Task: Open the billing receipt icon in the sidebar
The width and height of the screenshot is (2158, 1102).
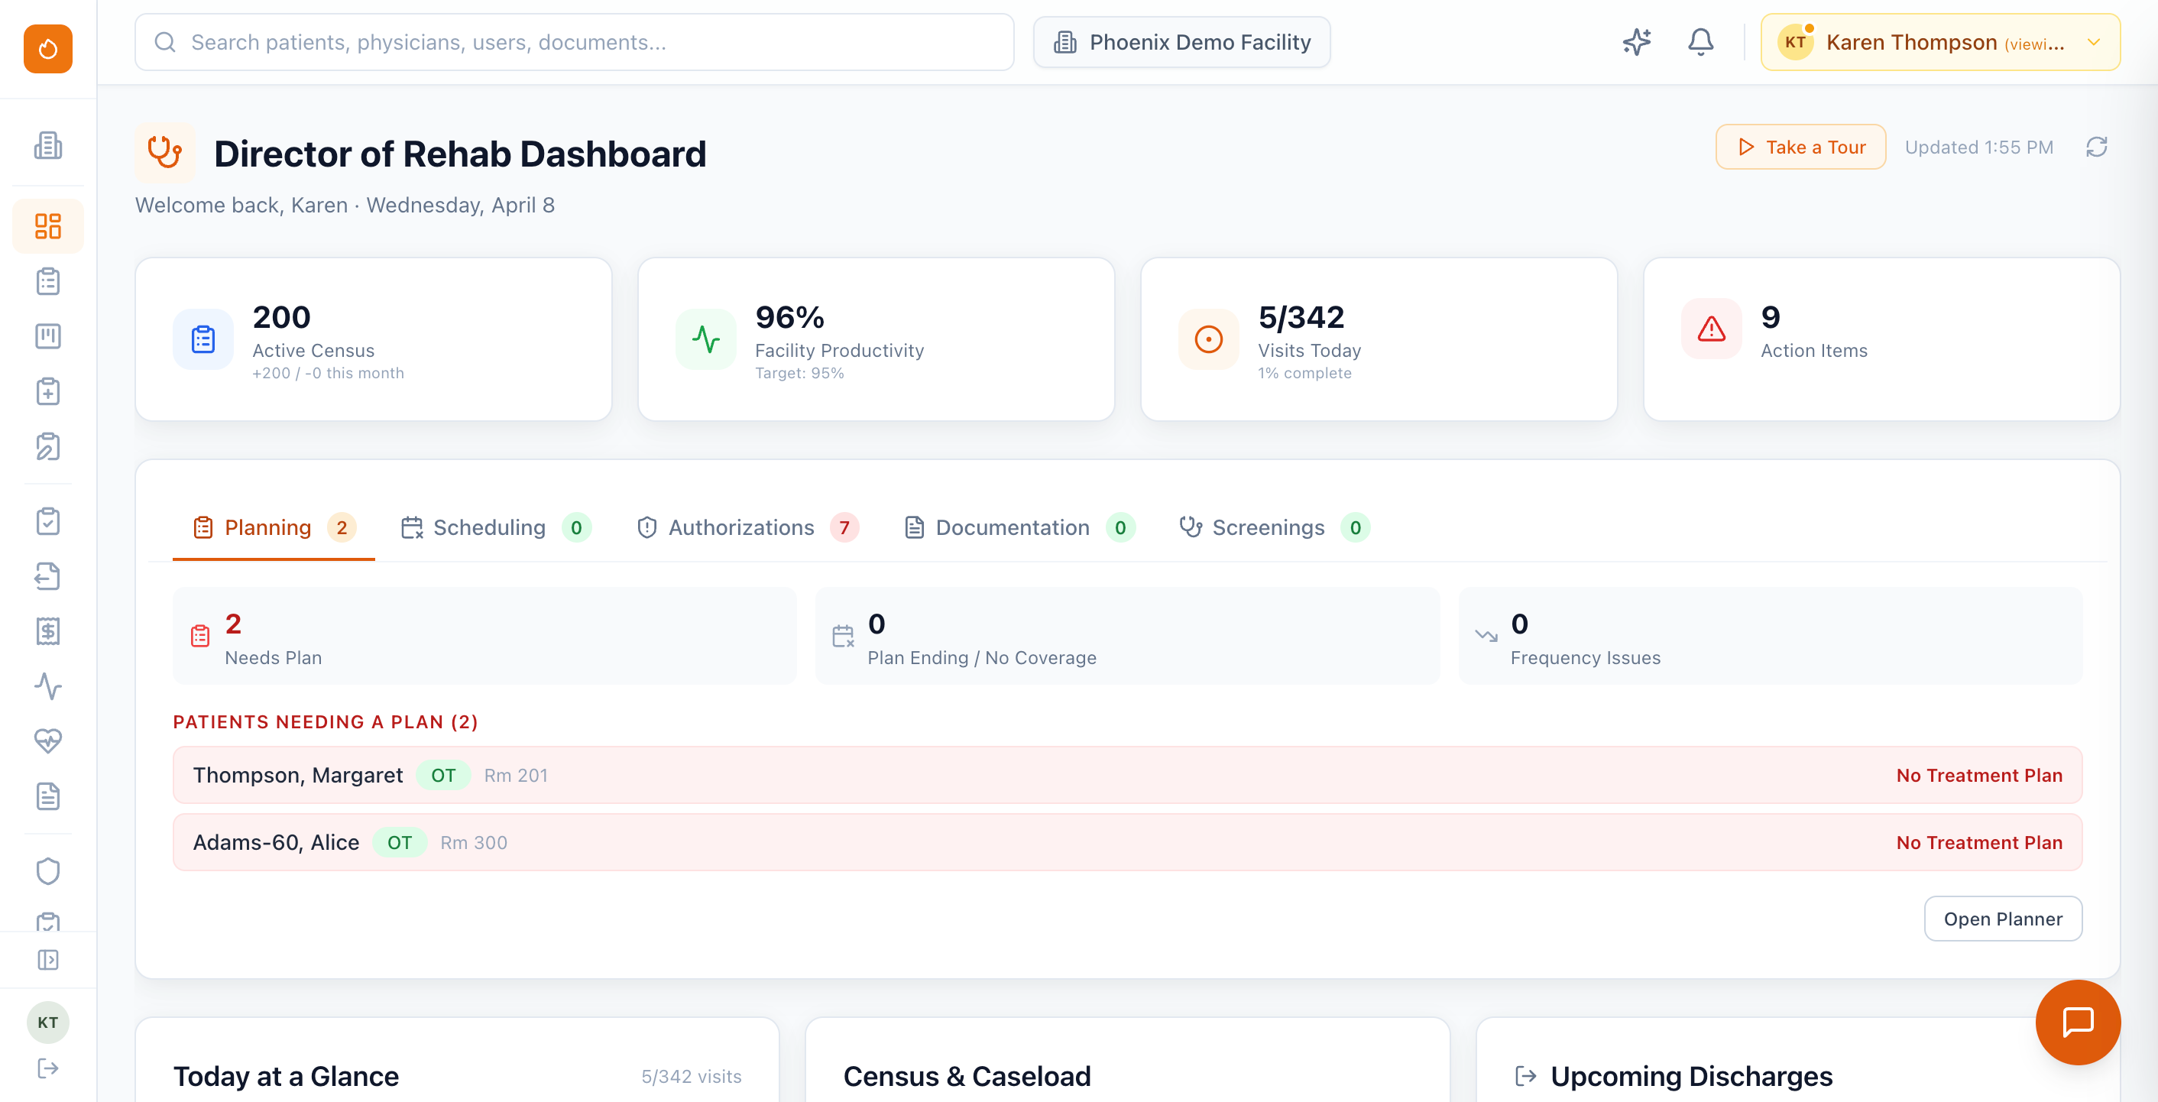Action: pos(47,631)
